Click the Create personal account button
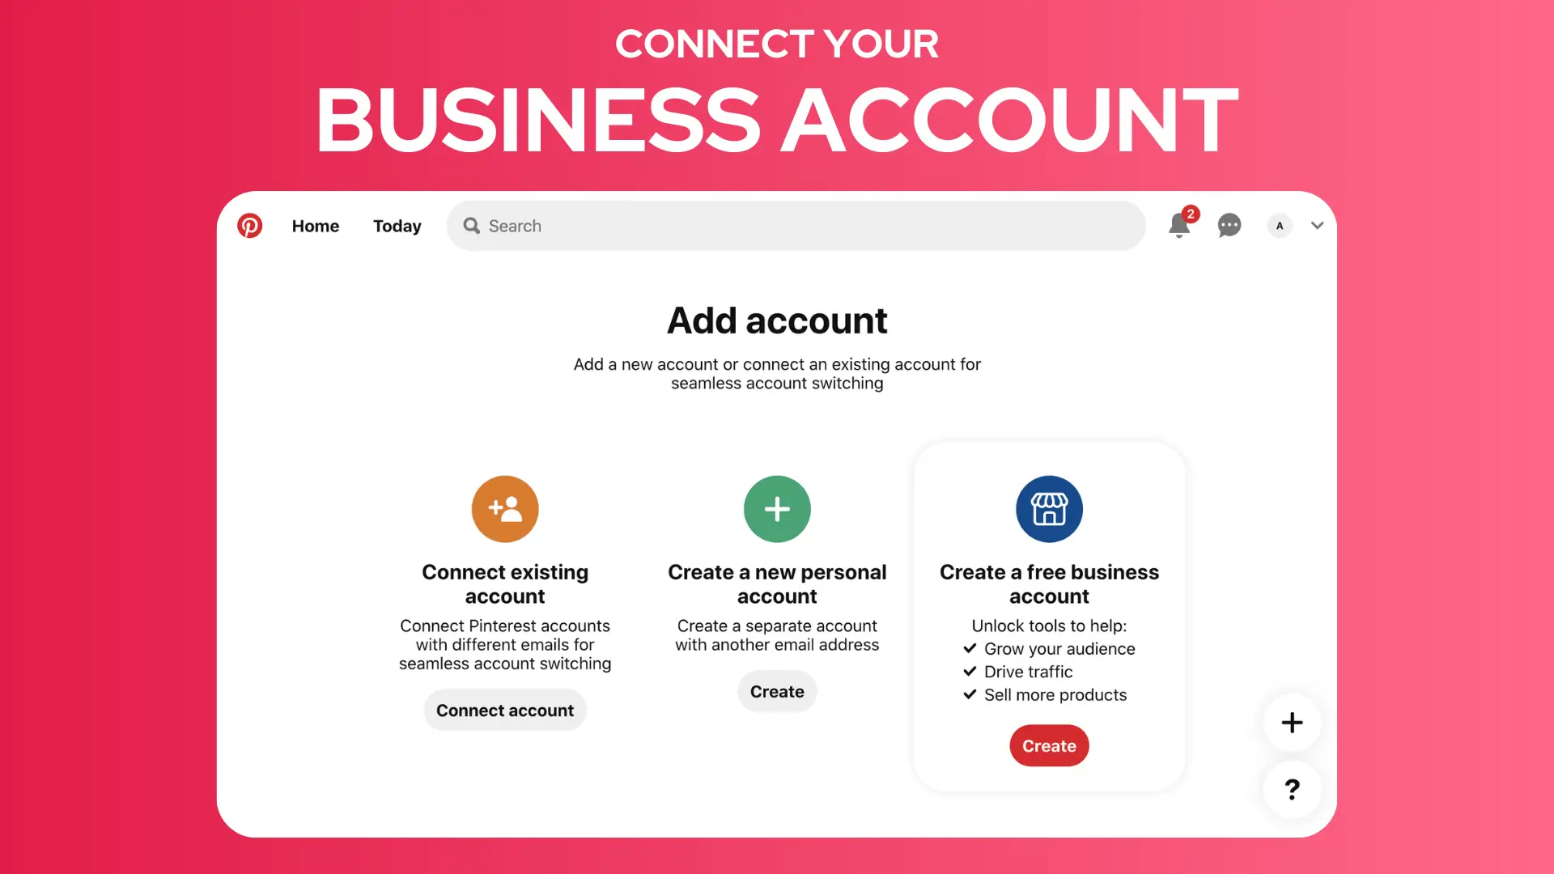The image size is (1554, 874). pos(777,690)
